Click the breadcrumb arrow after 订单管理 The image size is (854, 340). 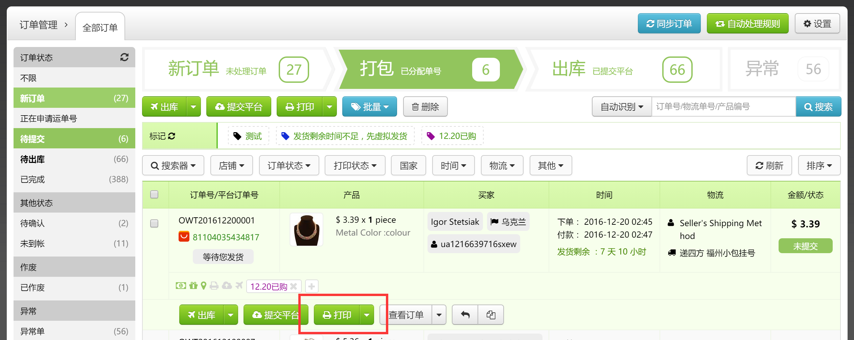tap(66, 25)
